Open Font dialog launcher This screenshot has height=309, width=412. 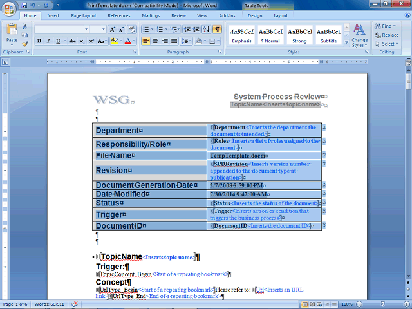click(x=135, y=51)
